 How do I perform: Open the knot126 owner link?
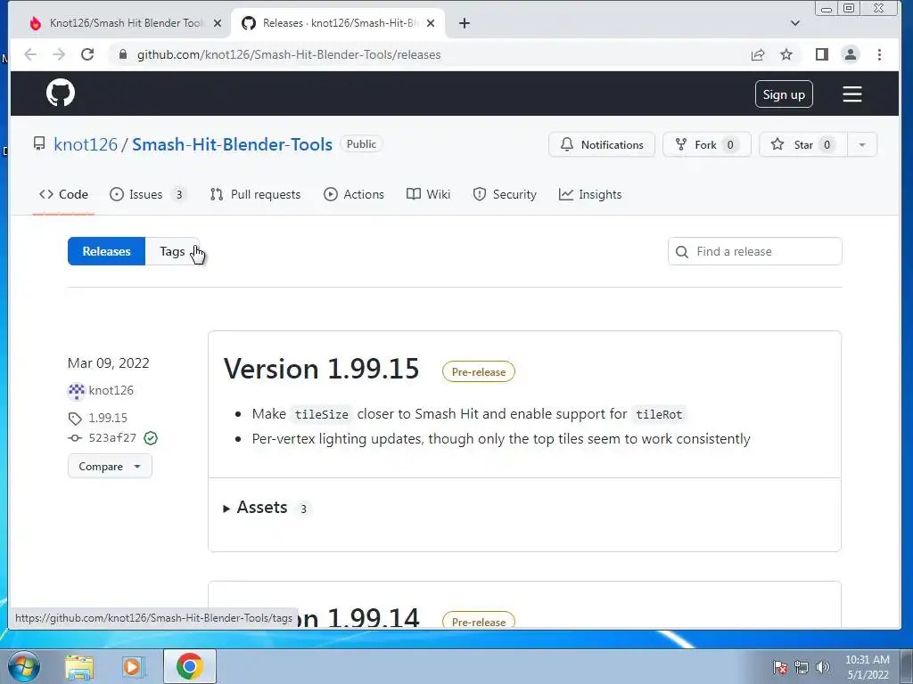click(x=86, y=144)
